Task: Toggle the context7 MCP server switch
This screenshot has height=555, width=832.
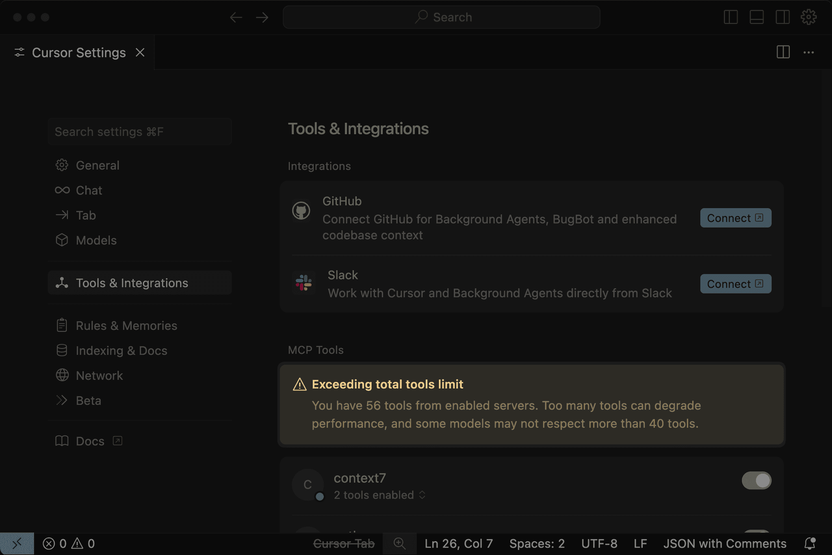Action: 756,481
